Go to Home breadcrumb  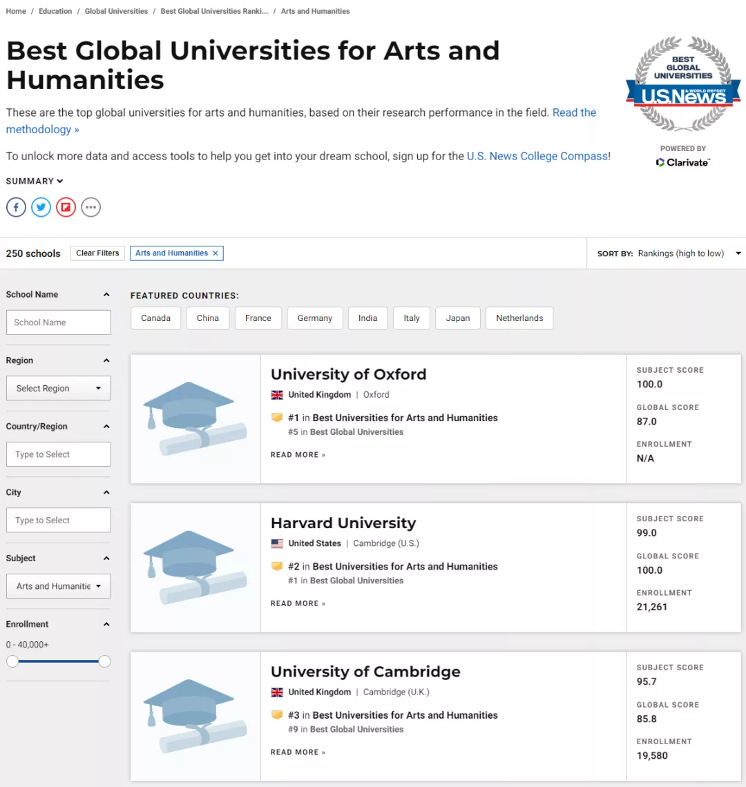(16, 11)
